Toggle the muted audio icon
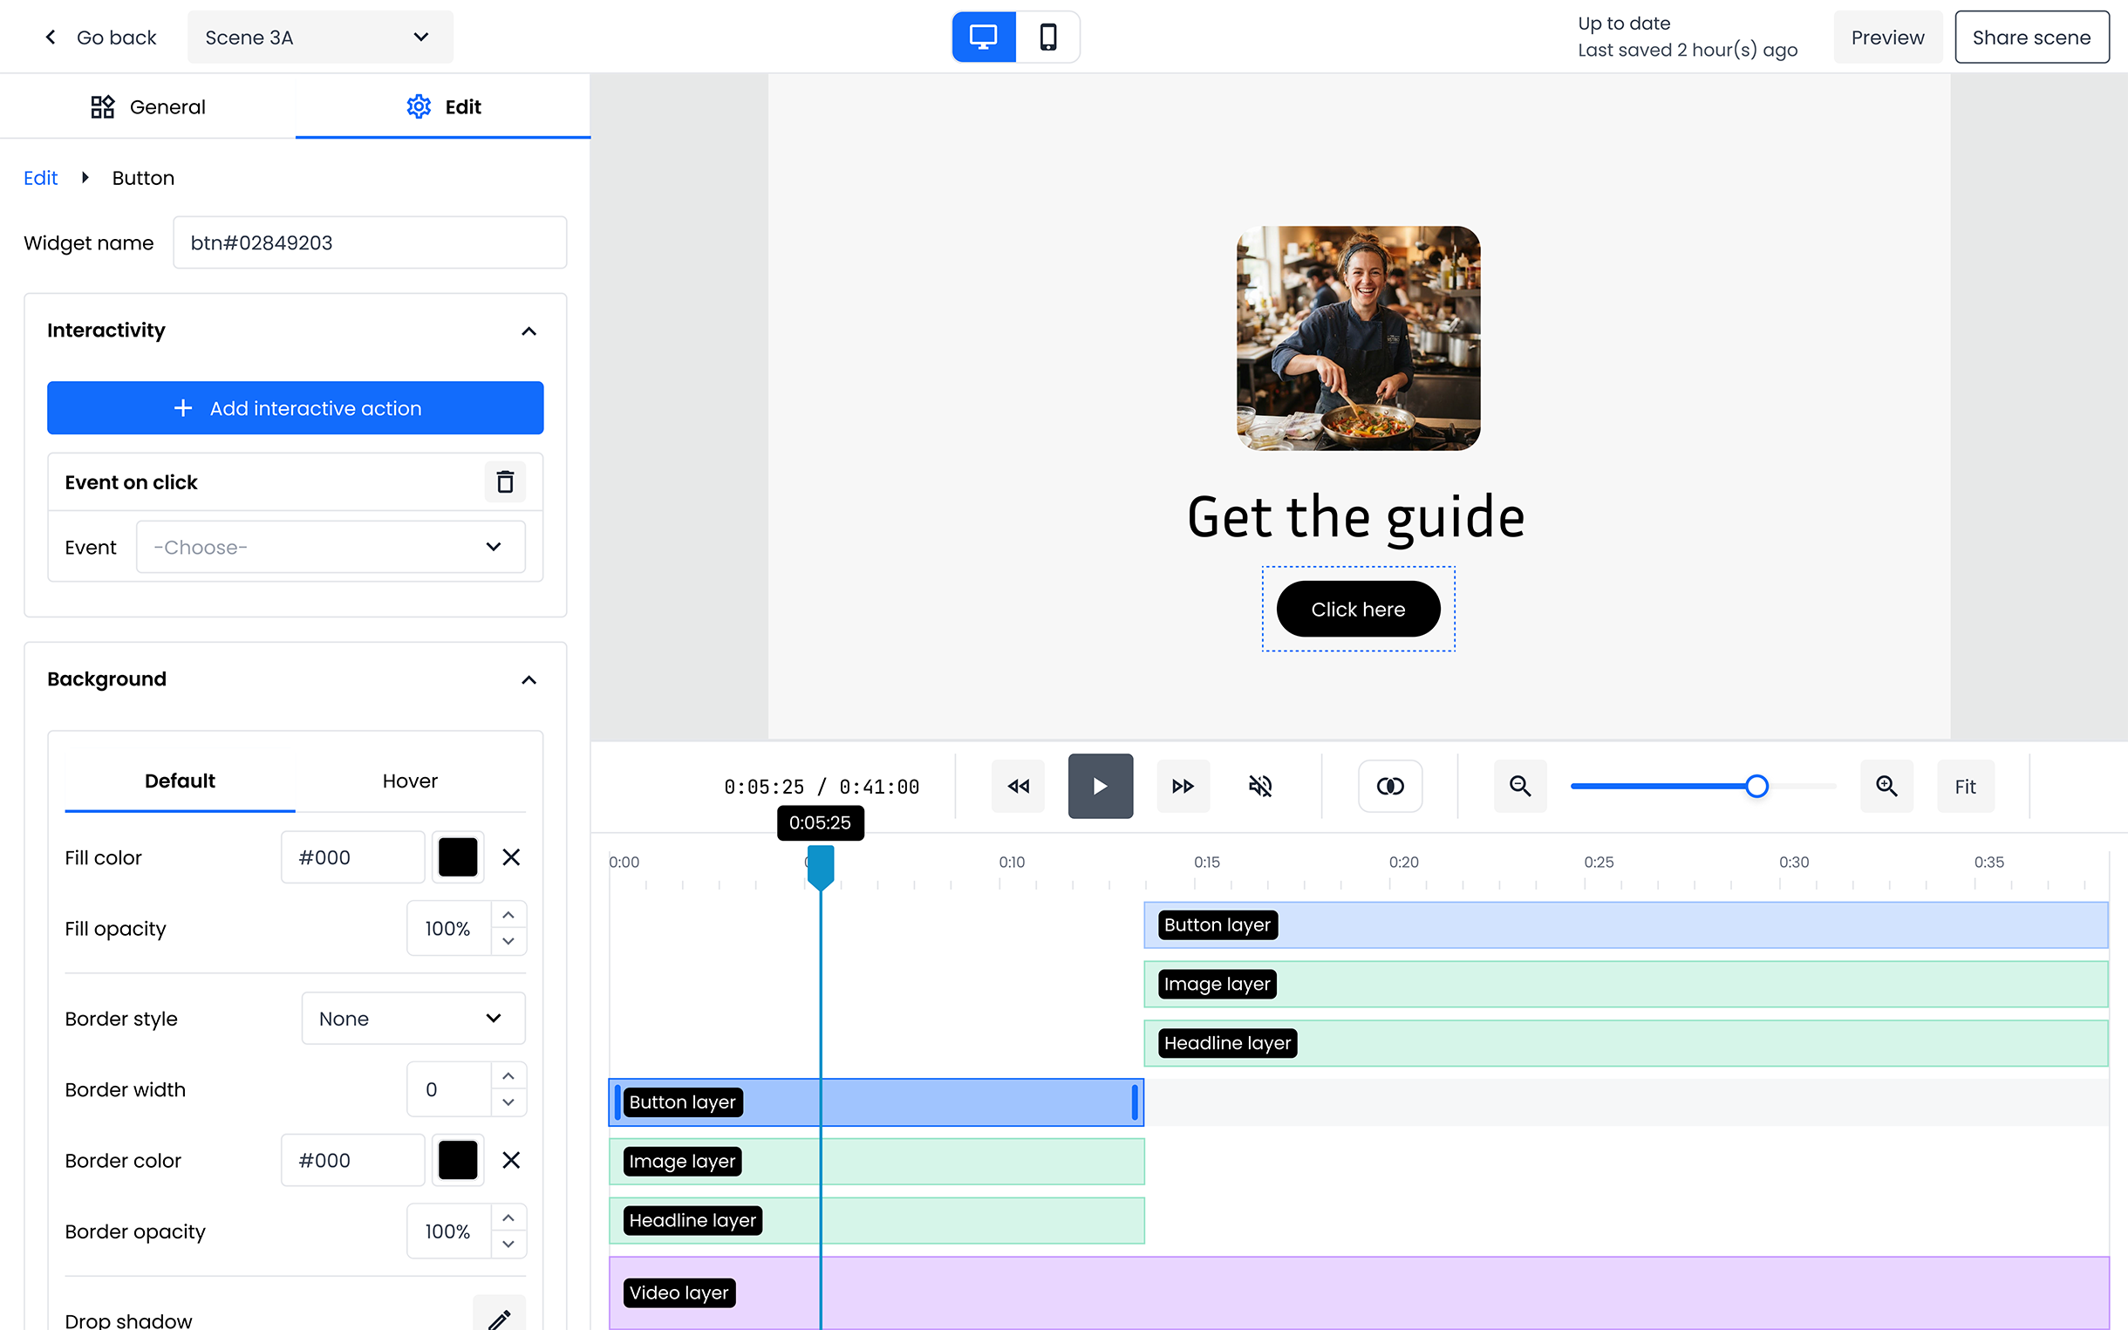 (1260, 786)
